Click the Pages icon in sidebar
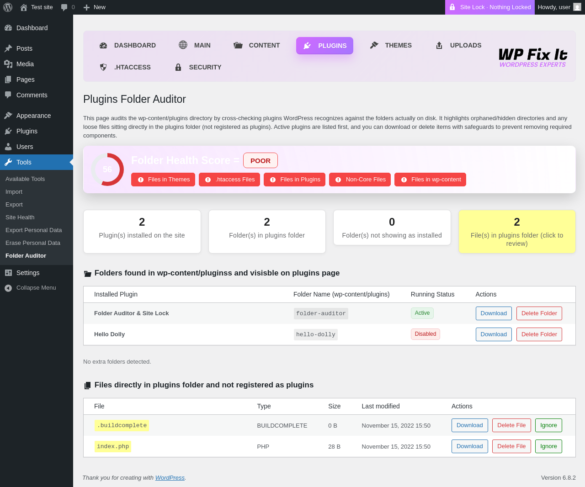The image size is (585, 487). coord(8,79)
